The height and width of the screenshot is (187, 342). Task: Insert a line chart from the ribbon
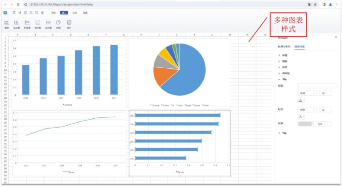pyautogui.click(x=27, y=24)
